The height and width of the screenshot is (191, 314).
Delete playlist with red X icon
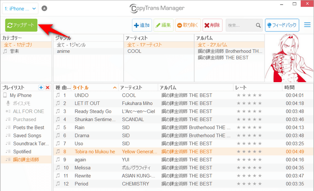pyautogui.click(x=47, y=88)
